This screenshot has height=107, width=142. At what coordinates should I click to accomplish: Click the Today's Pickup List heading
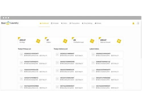click(x=24, y=49)
